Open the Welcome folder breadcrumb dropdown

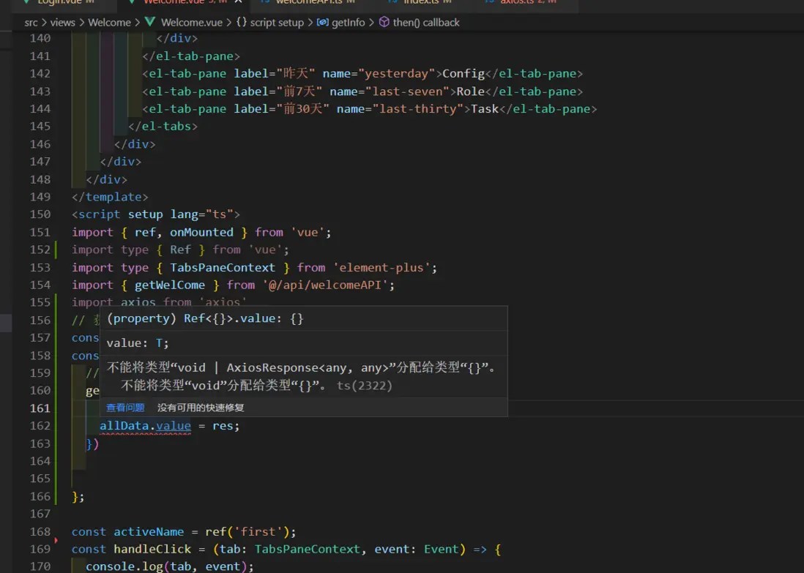pos(109,23)
